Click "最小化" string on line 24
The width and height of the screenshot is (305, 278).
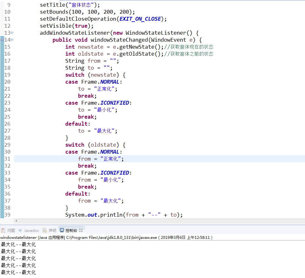point(104,110)
